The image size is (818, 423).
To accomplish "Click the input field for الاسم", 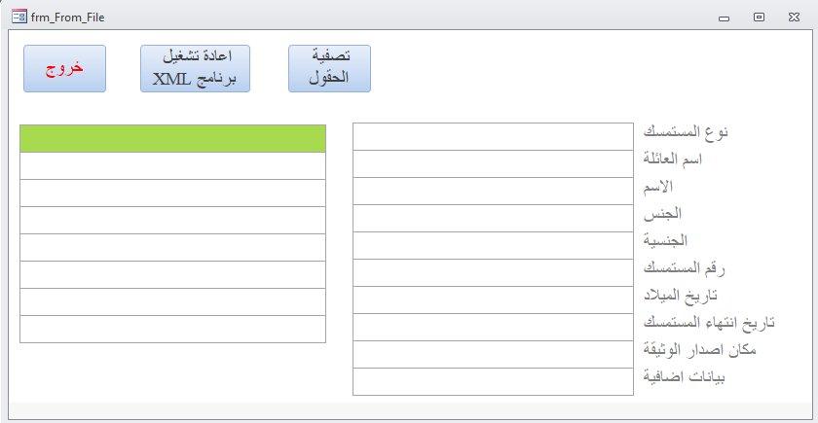I will click(x=493, y=192).
